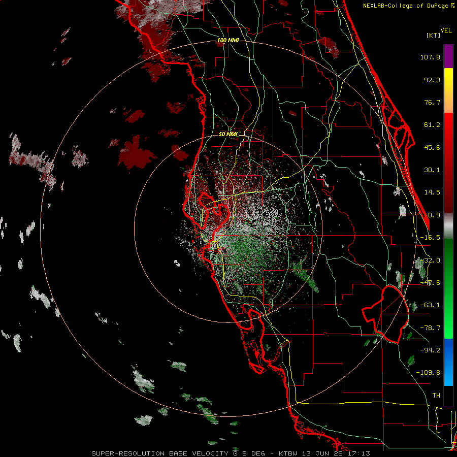Click the -109.8 velocity scale value
The height and width of the screenshot is (457, 457).
pos(428,373)
